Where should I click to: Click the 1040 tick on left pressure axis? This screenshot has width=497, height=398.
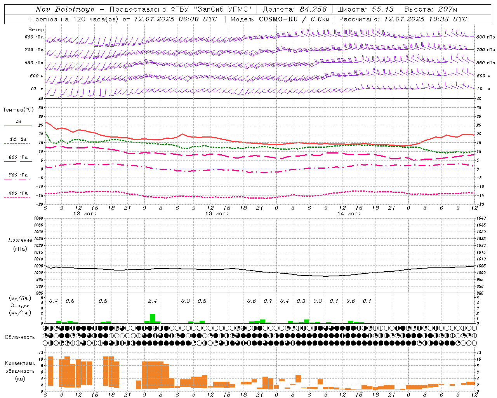[38, 218]
